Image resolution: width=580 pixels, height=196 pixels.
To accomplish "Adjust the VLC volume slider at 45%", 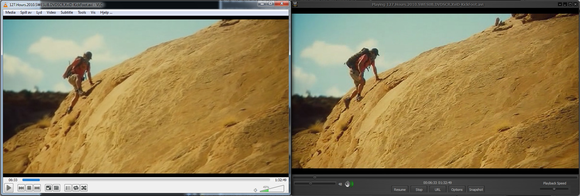I will pos(272,189).
